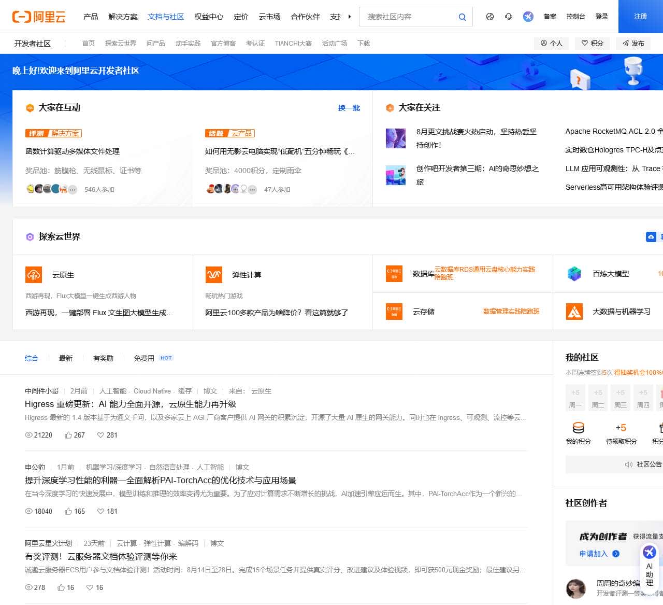Click the 云存储 category icon
Image resolution: width=663 pixels, height=605 pixels.
tap(394, 311)
